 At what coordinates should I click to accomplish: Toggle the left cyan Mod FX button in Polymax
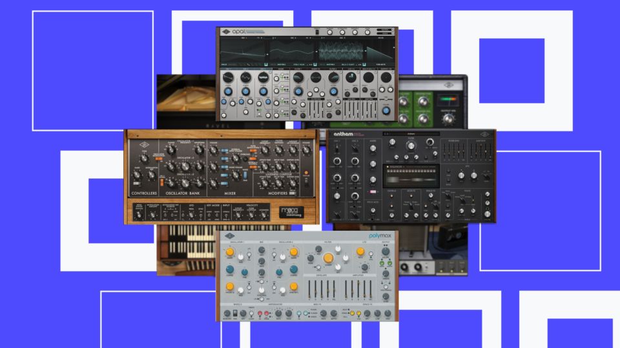click(x=298, y=313)
